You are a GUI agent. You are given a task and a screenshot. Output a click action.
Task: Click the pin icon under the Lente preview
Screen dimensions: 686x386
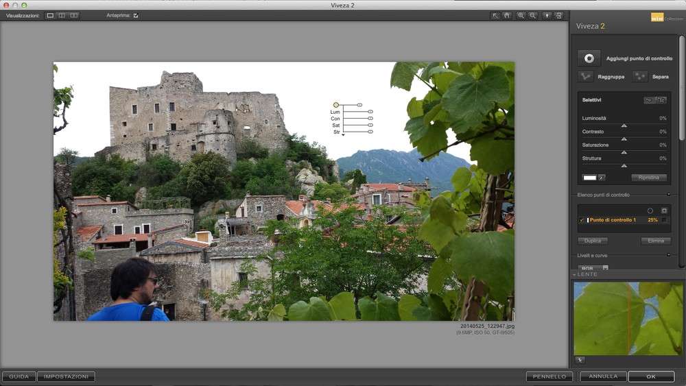(x=580, y=360)
